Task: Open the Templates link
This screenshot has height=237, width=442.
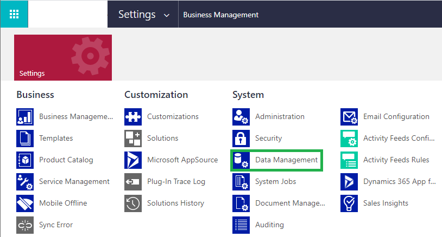Action: click(56, 138)
